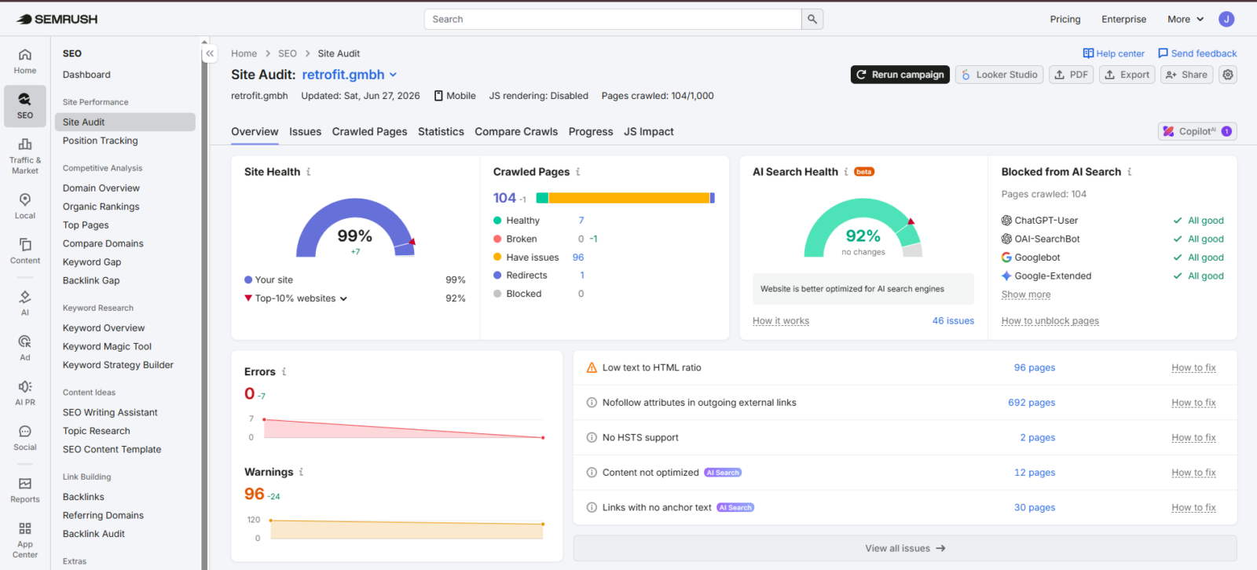Open How to unblock pages link

[x=1050, y=321]
